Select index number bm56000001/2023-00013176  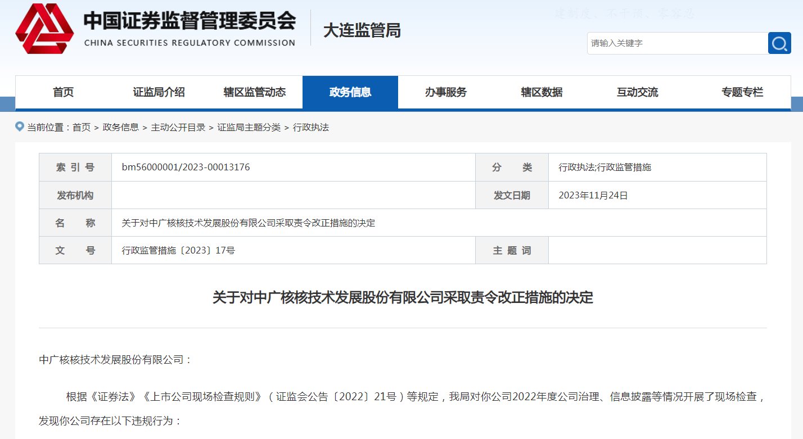pos(186,167)
